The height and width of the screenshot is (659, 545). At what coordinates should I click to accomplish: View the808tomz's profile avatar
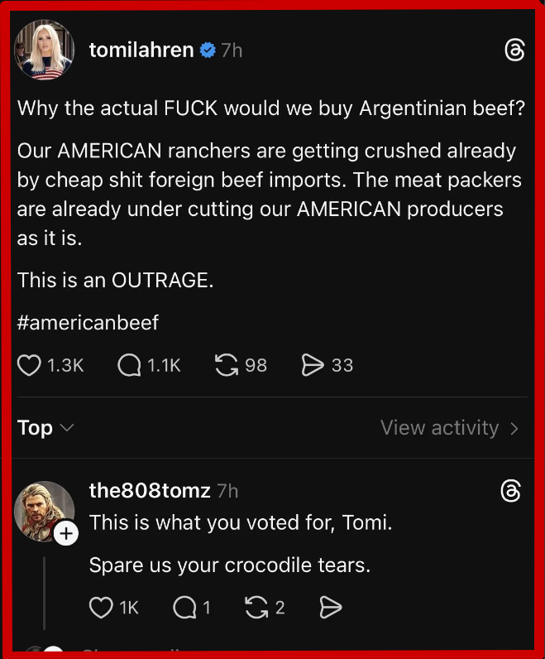point(44,510)
